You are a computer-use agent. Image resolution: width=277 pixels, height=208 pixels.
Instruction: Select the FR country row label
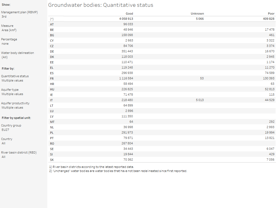pyautogui.click(x=52, y=79)
